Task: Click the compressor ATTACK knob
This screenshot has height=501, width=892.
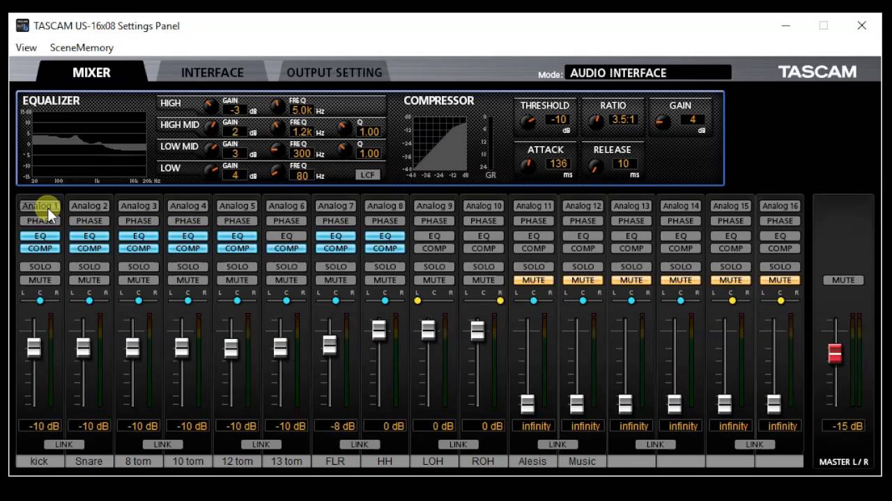Action: (529, 166)
